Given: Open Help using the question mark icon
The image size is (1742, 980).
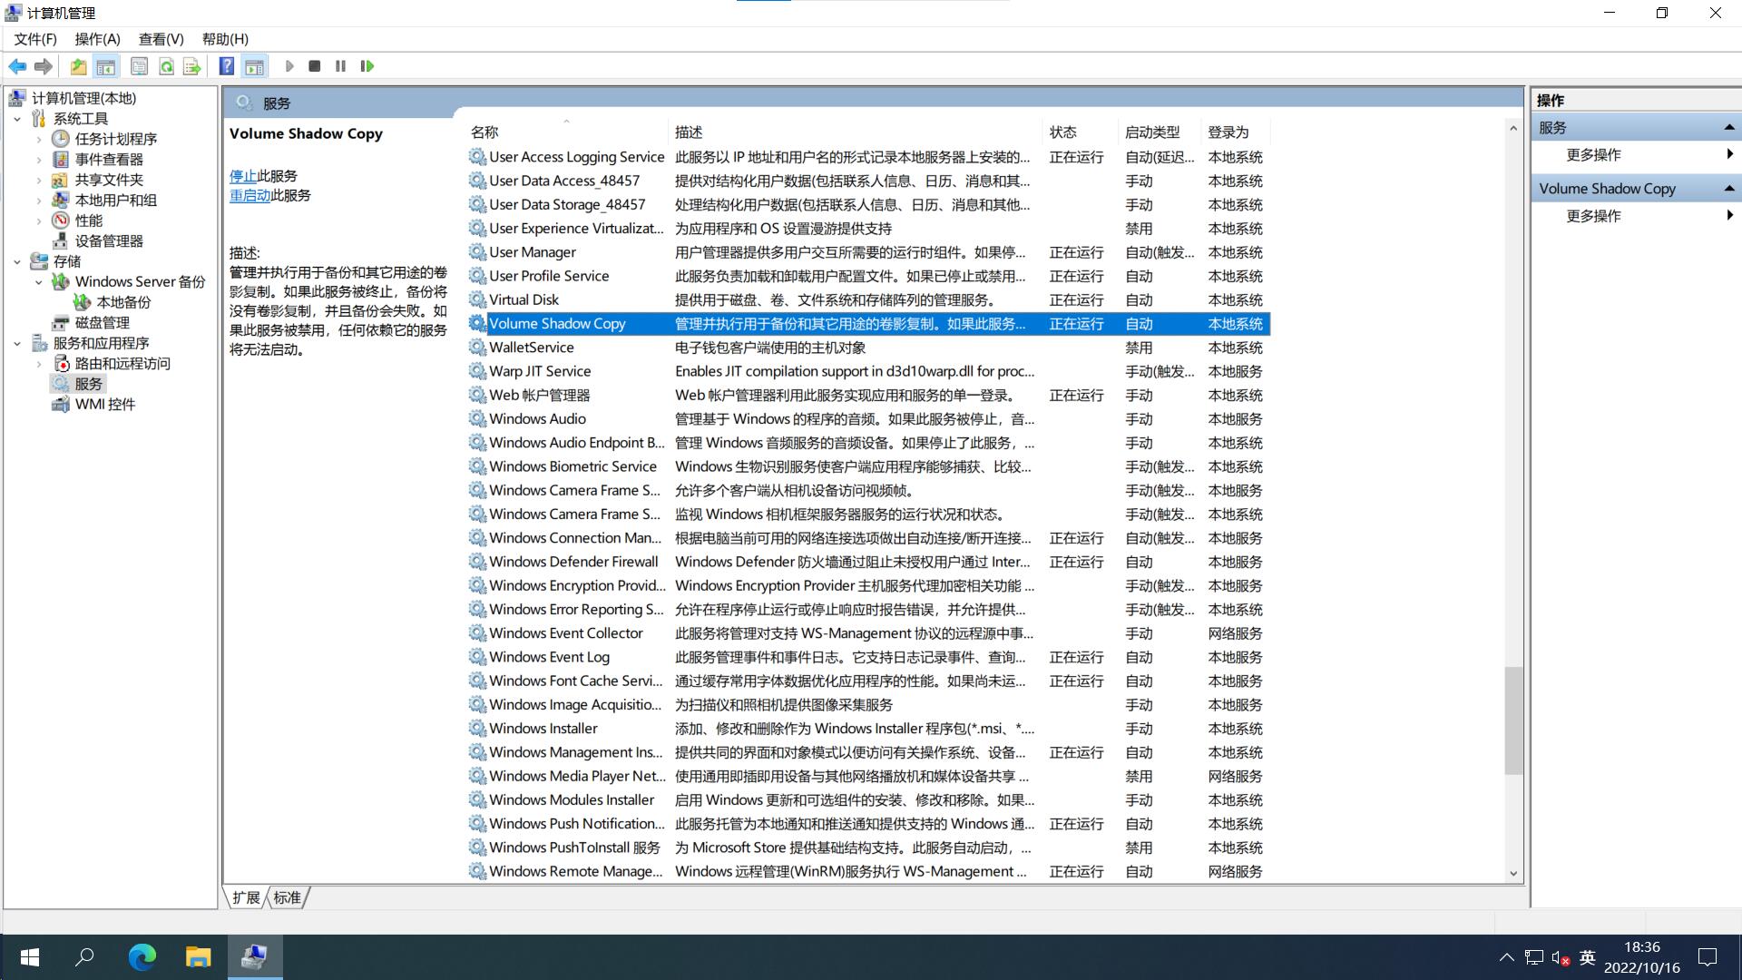Looking at the screenshot, I should [x=226, y=65].
